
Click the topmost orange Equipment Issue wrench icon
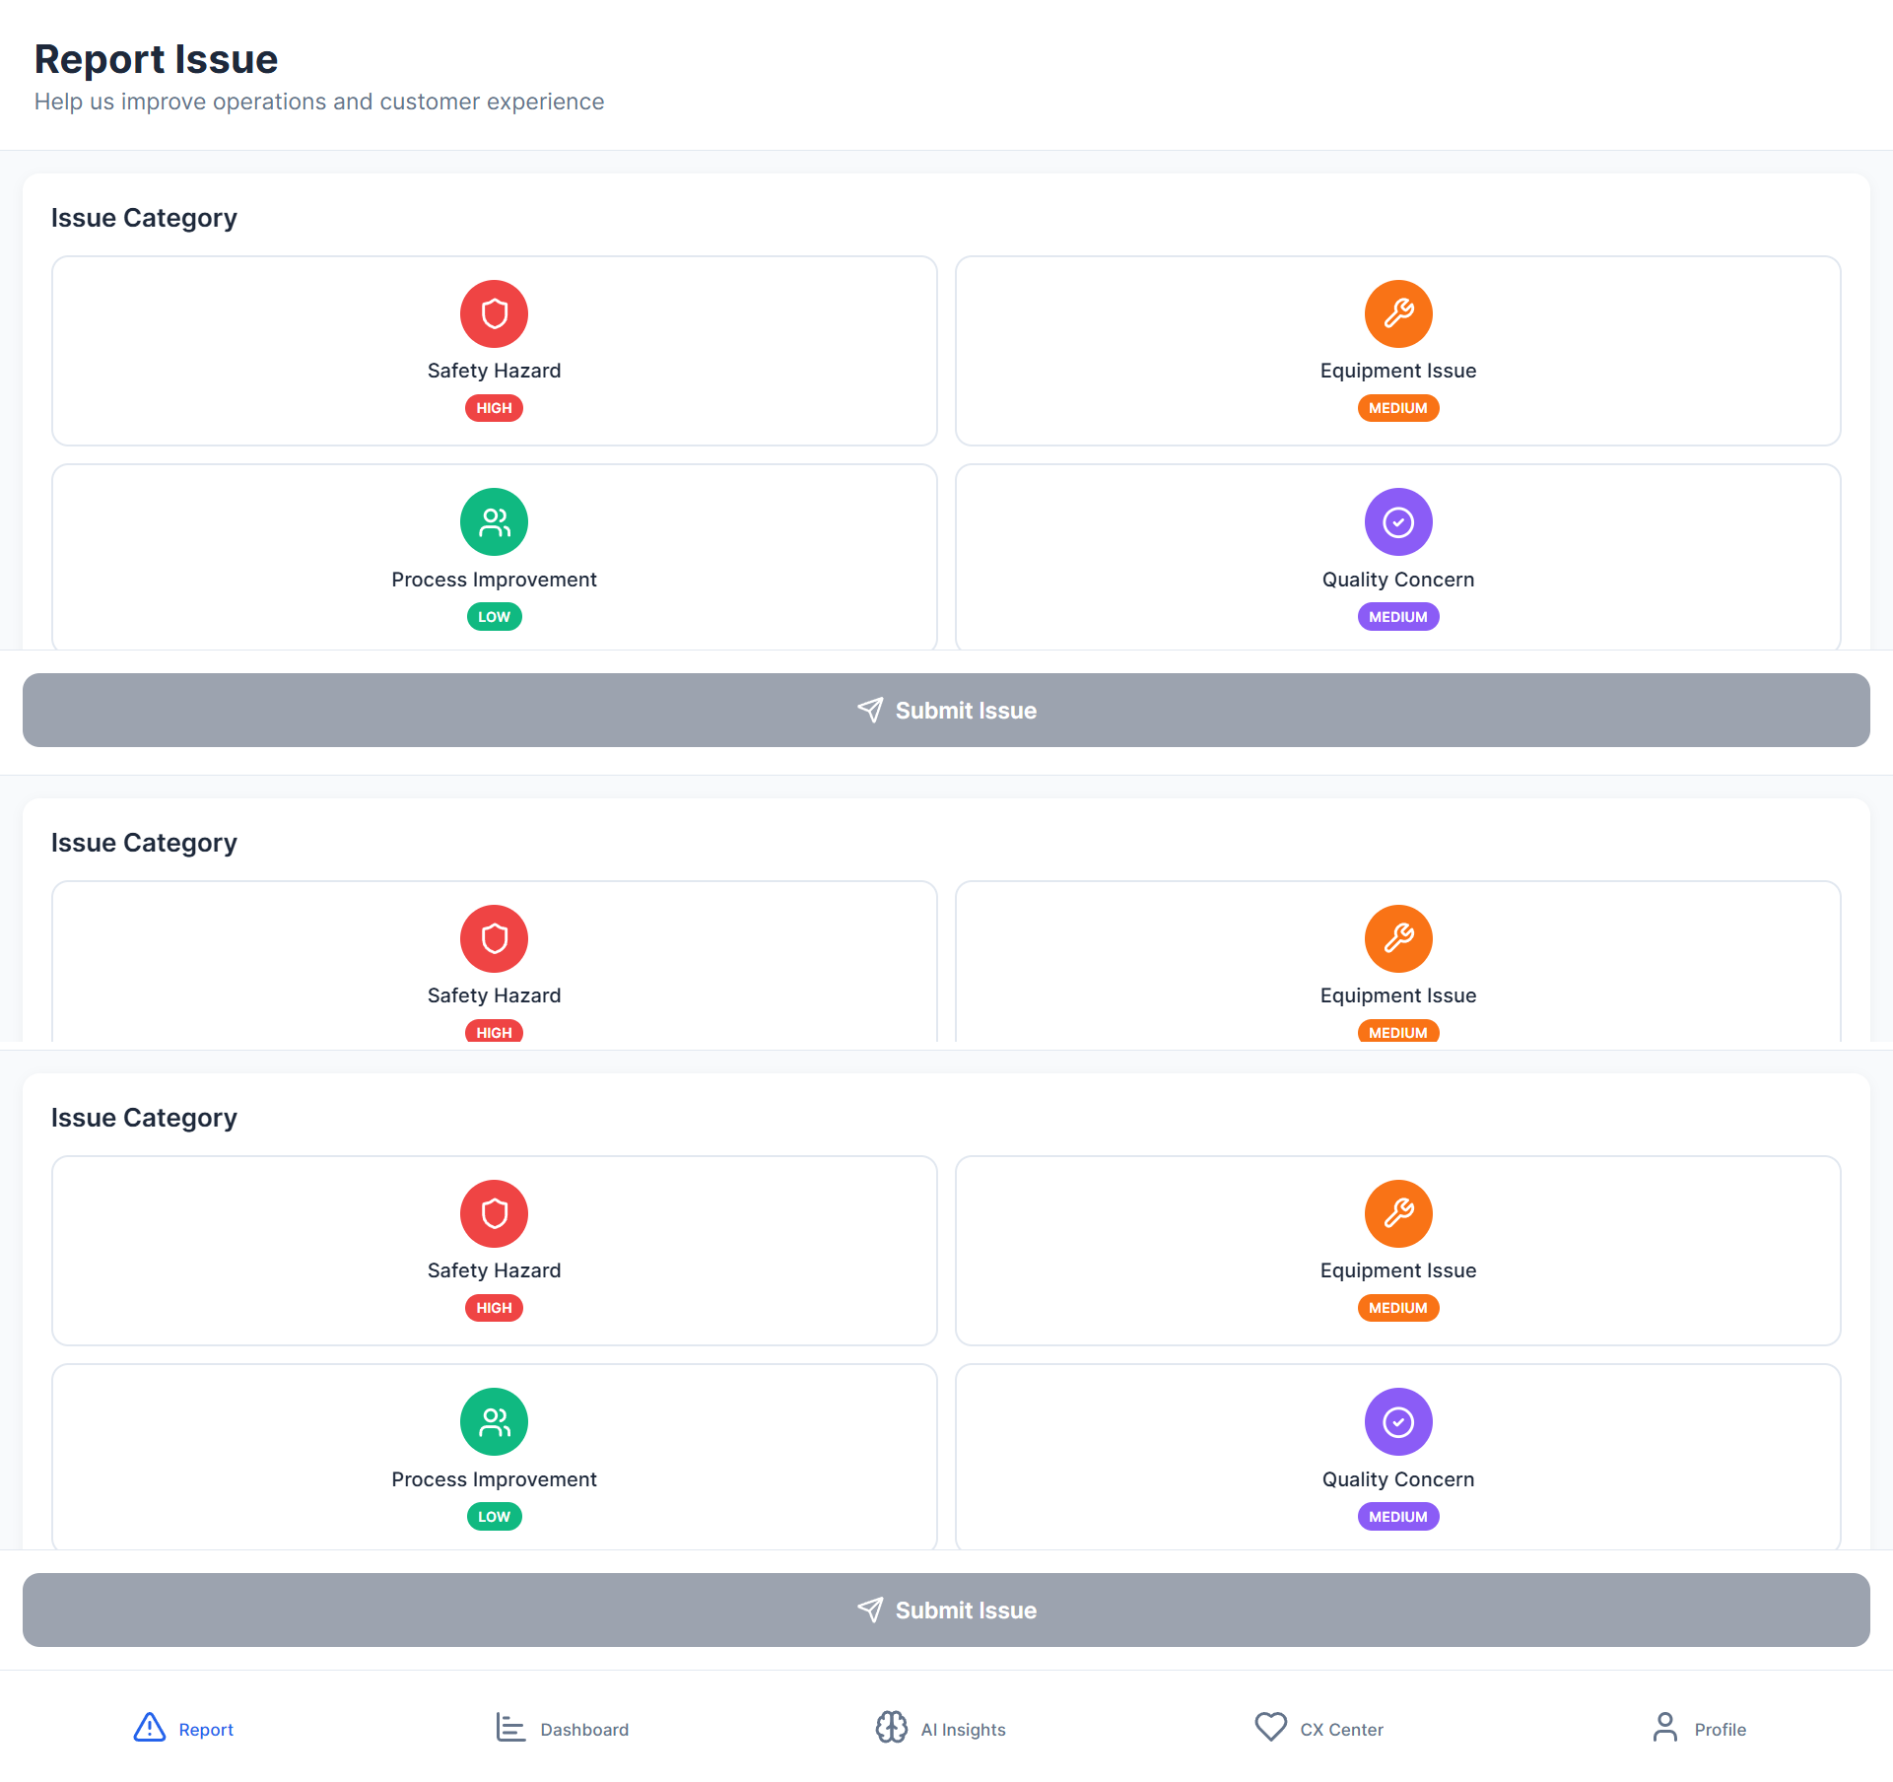1397,314
